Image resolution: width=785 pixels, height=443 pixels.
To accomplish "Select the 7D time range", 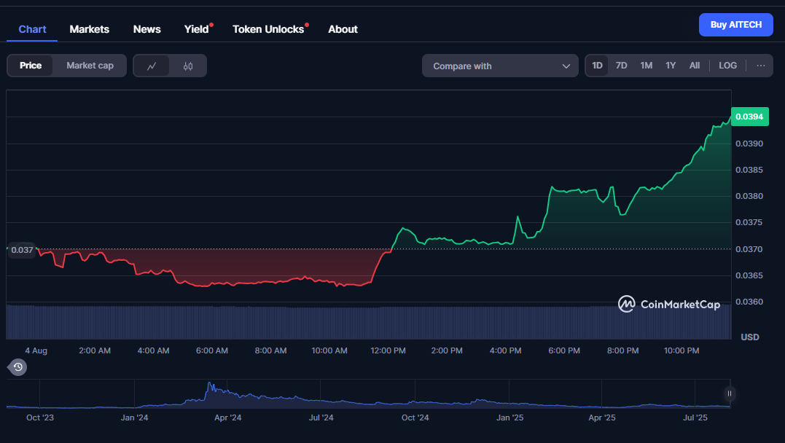I will pyautogui.click(x=621, y=66).
